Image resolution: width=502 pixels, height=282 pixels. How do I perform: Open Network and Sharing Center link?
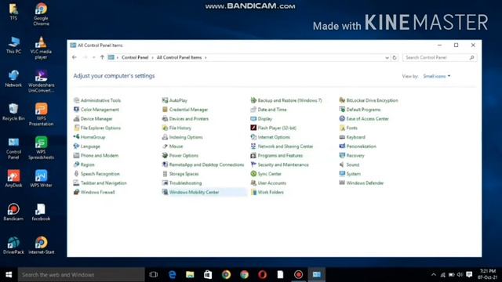[286, 146]
